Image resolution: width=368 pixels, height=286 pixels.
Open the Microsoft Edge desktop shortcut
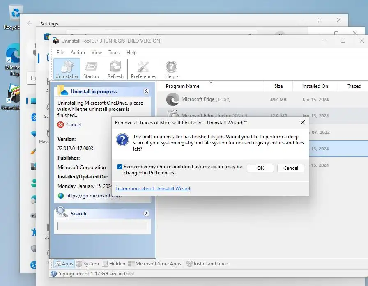(x=13, y=60)
